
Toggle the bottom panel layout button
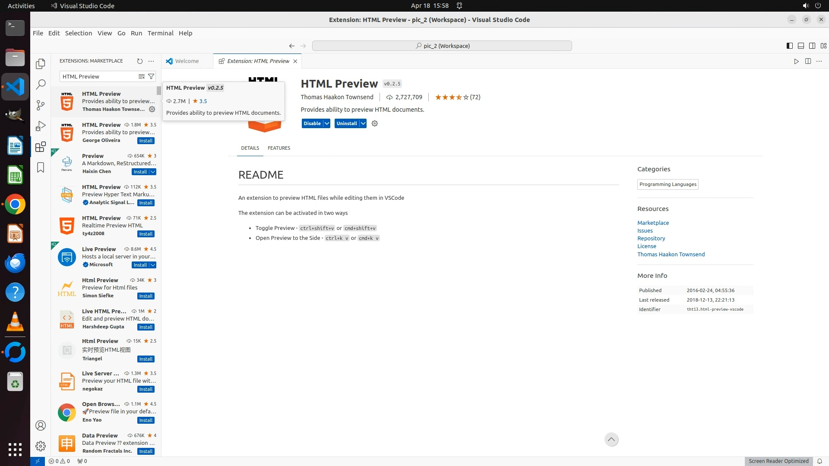coord(801,46)
